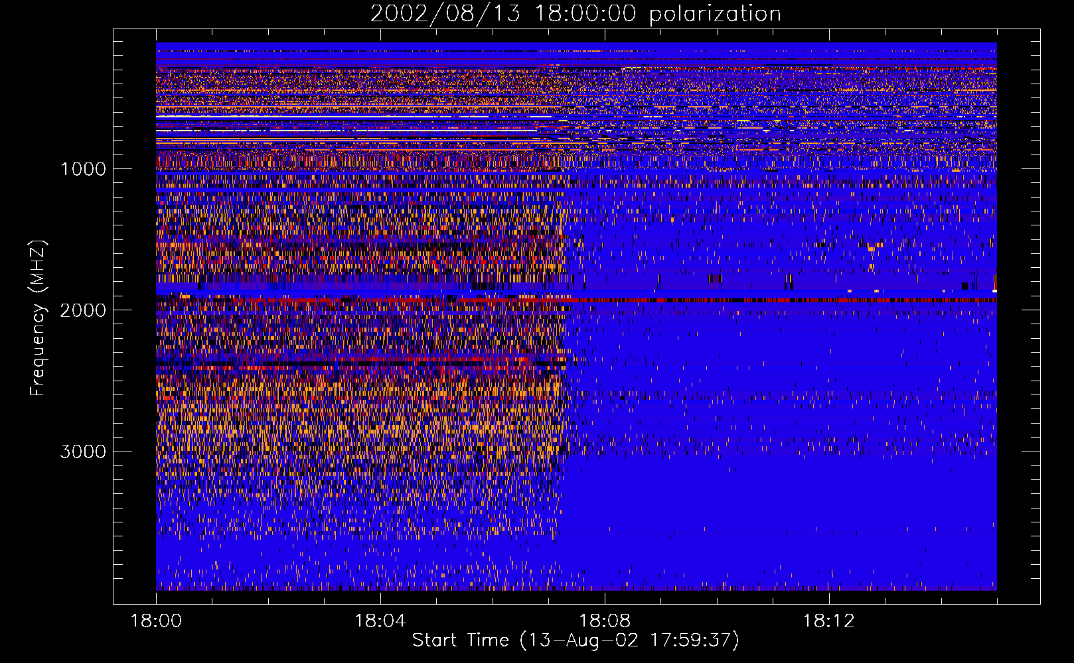Click the 2000 frequency tick label
1074x663 pixels.
point(83,310)
